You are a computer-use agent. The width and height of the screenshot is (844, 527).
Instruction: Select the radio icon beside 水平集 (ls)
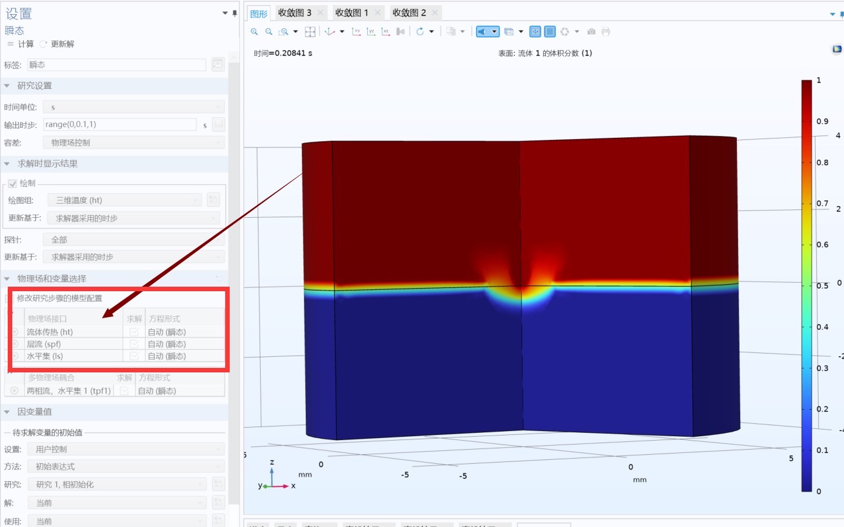click(15, 356)
